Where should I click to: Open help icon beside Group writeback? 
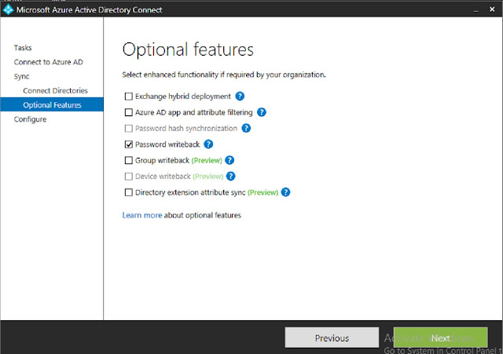click(229, 160)
